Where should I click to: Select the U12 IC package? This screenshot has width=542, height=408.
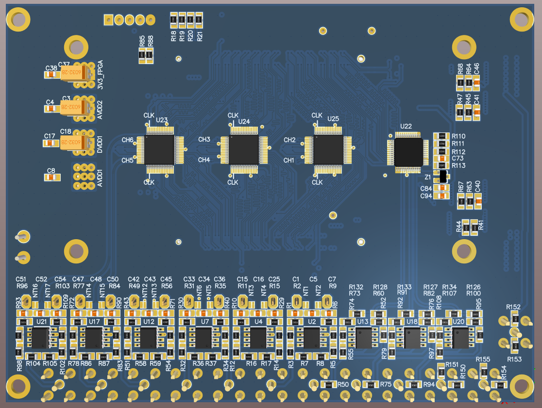pyautogui.click(x=149, y=338)
